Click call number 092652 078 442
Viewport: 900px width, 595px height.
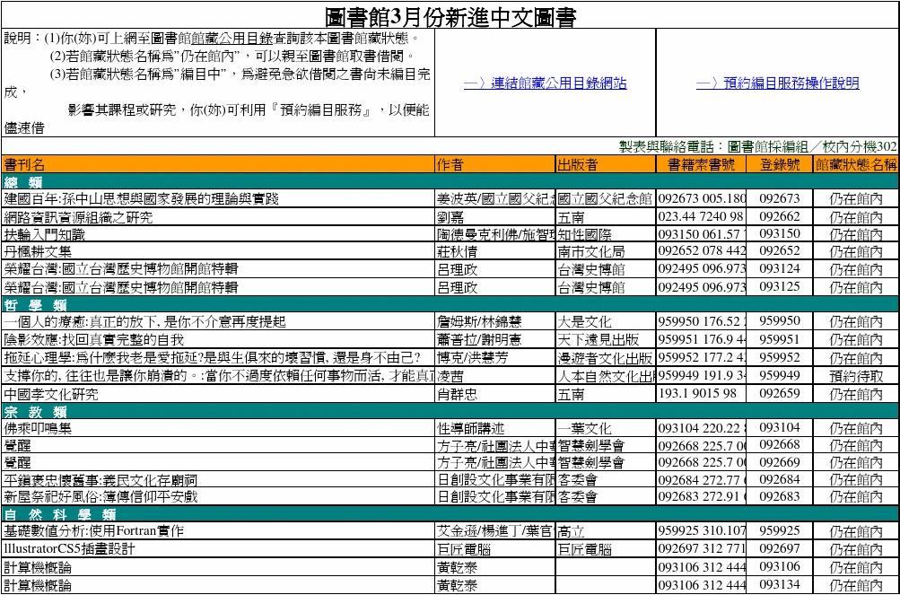click(702, 251)
